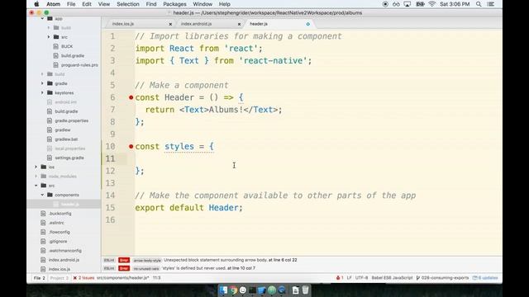The height and width of the screenshot is (297, 529).
Task: Click the lint error dot on line 10
Action: coord(131,147)
